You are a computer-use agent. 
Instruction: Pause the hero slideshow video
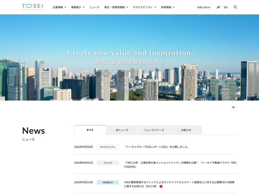[233, 107]
